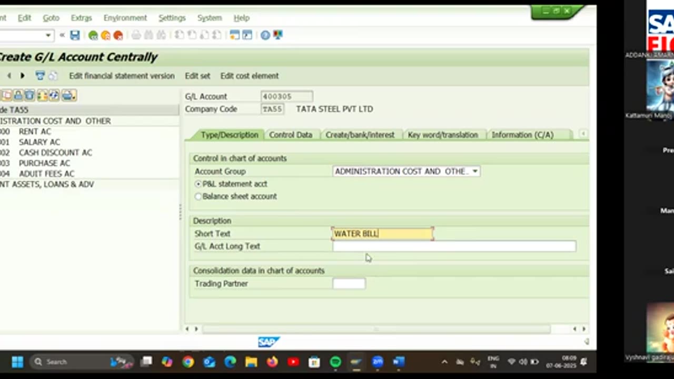Click the Company Code field TA55
The image size is (674, 379).
pyautogui.click(x=272, y=109)
